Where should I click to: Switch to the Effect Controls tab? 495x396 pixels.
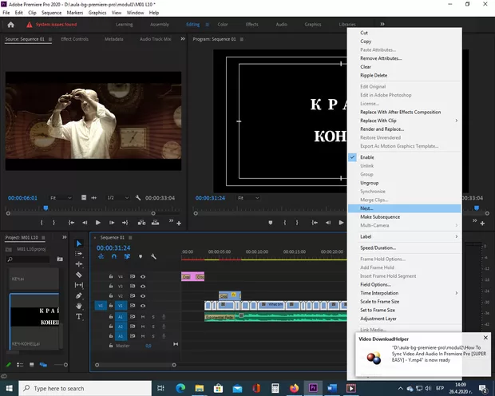74,38
